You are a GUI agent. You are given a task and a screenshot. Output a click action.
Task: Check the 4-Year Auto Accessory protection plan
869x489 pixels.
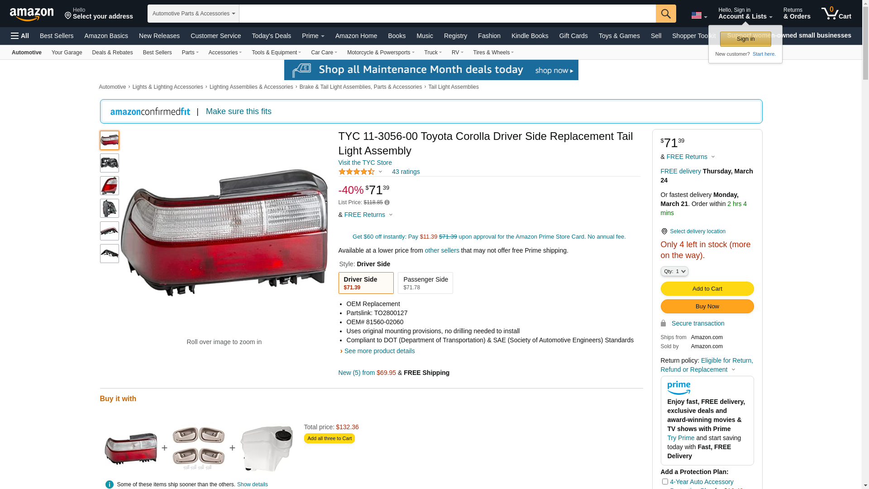[x=665, y=482]
